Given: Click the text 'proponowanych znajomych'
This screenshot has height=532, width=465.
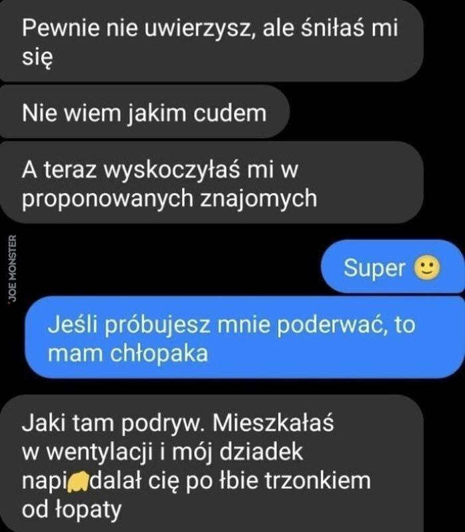Looking at the screenshot, I should tap(169, 199).
